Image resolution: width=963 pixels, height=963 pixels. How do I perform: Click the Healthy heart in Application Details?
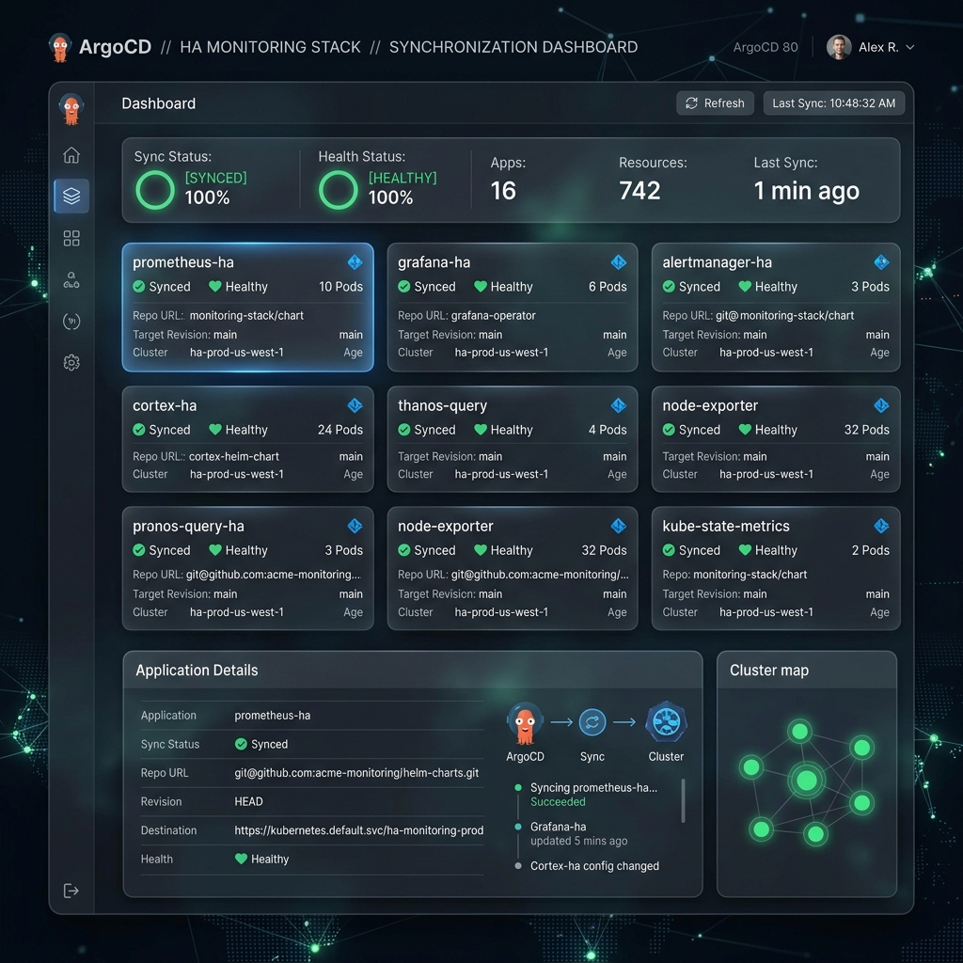[x=241, y=859]
